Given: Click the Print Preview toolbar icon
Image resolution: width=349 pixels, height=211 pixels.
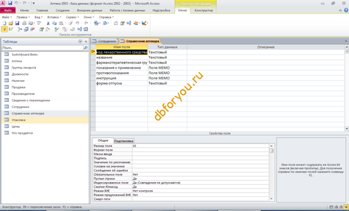Looking at the screenshot, I should coord(31,23).
